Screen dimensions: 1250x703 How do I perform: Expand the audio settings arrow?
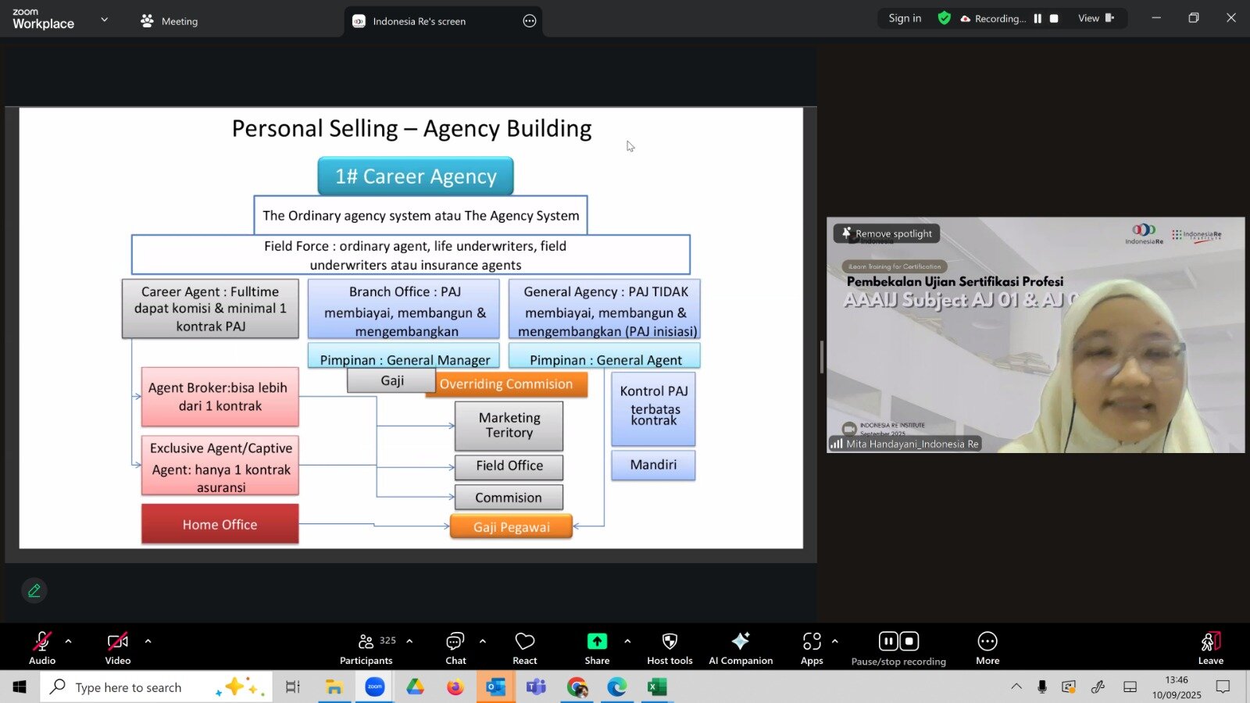click(x=69, y=641)
